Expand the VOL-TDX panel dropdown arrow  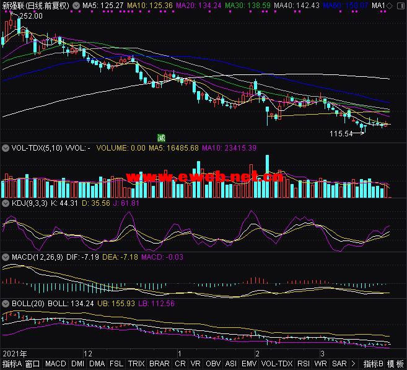click(7, 148)
